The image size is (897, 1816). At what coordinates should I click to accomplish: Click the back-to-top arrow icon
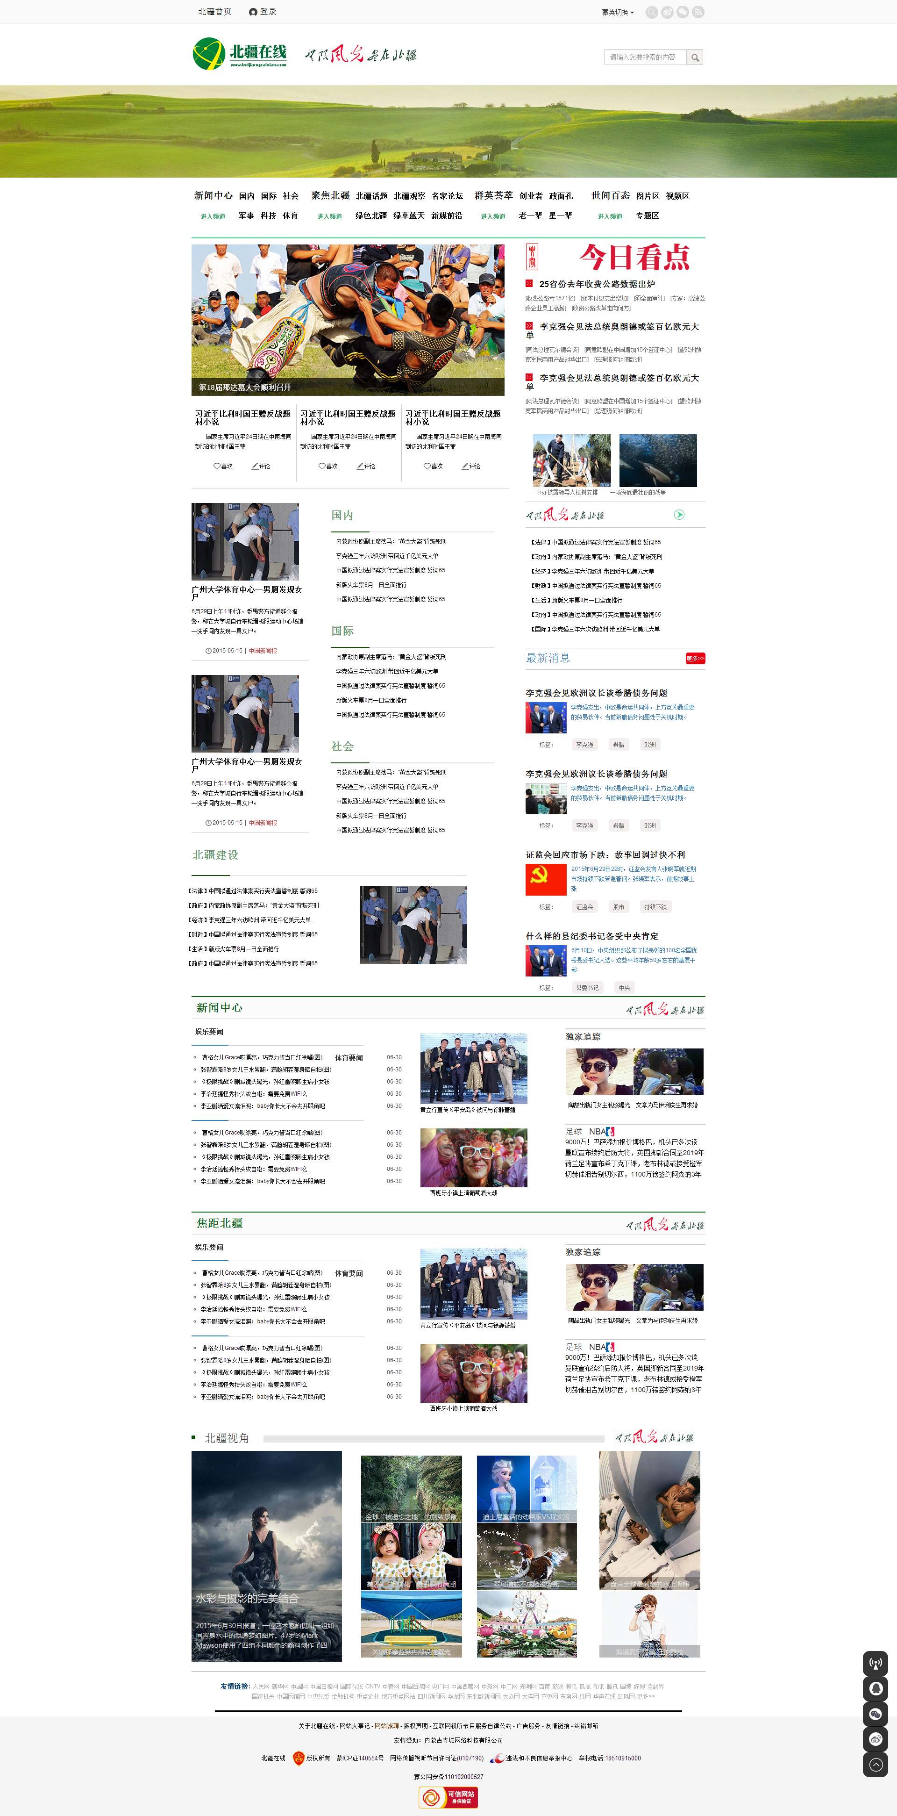point(875,1765)
